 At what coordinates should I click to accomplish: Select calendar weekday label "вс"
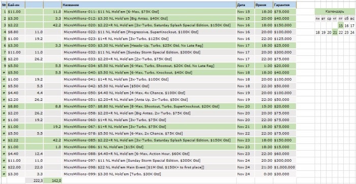point(352,19)
